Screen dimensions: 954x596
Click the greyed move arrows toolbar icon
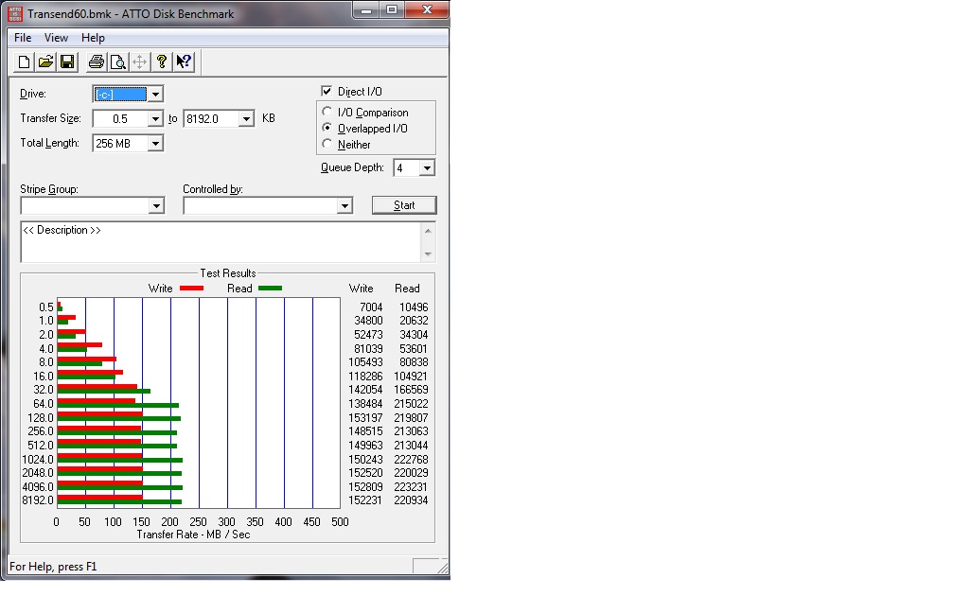pyautogui.click(x=139, y=62)
